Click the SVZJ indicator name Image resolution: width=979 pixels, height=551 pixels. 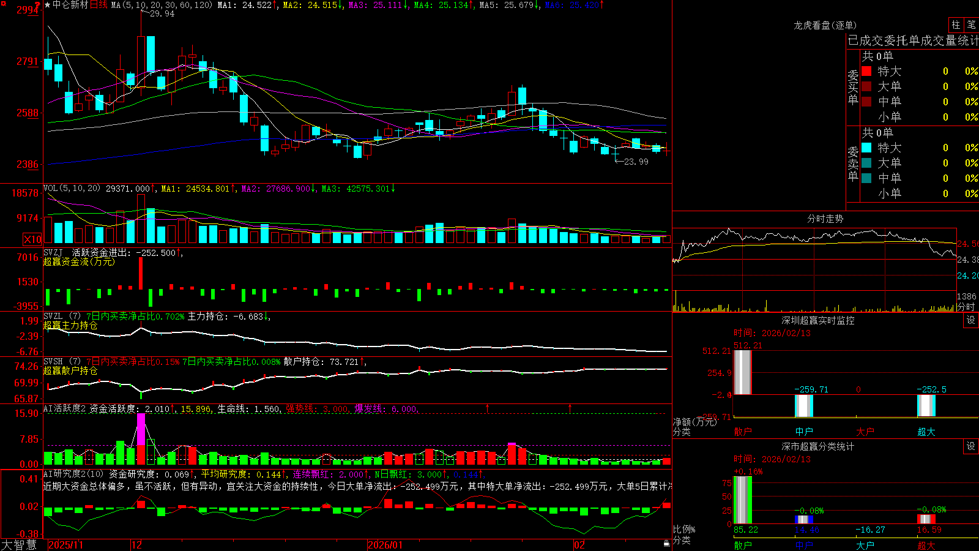click(53, 252)
